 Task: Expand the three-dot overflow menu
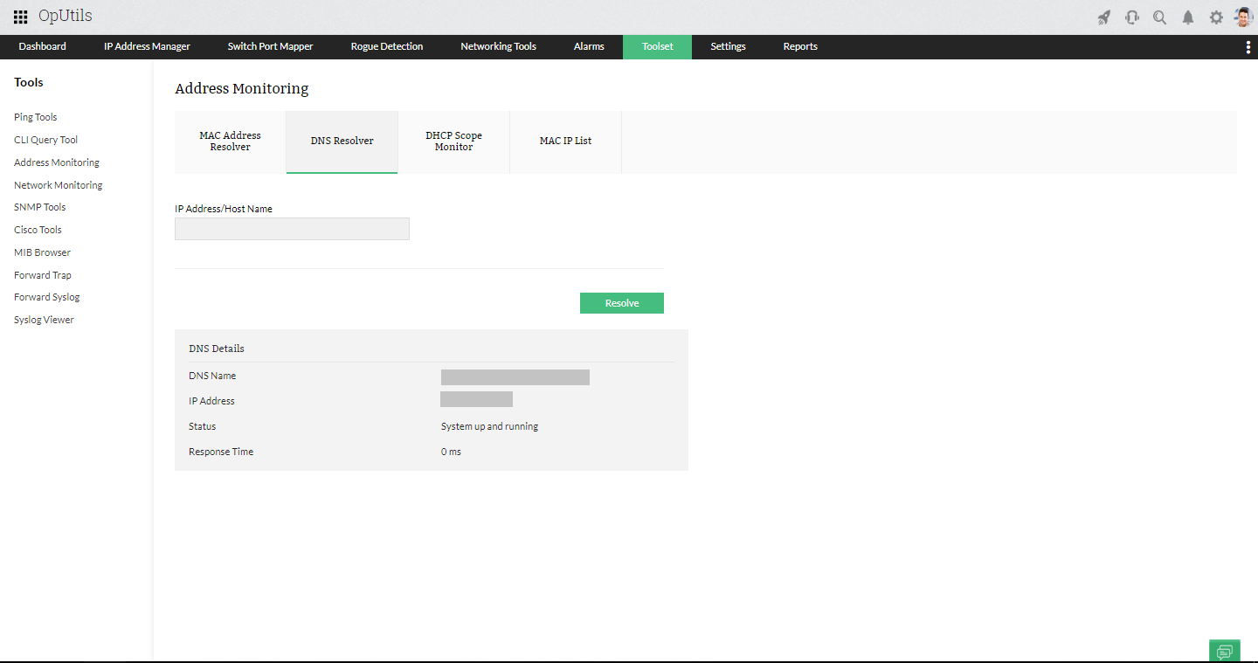(1248, 47)
